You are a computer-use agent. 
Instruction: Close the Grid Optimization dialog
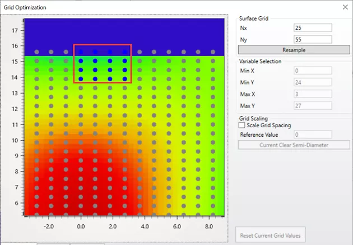click(x=345, y=7)
